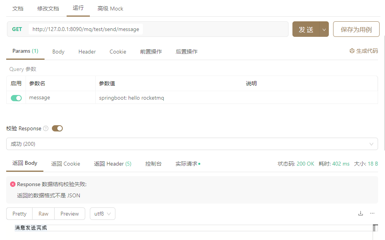Open the utf8 encoding dropdown
The width and height of the screenshot is (385, 240).
click(102, 214)
